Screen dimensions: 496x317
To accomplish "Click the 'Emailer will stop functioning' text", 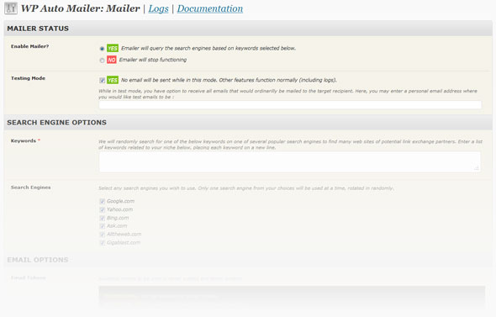I will tap(153, 60).
